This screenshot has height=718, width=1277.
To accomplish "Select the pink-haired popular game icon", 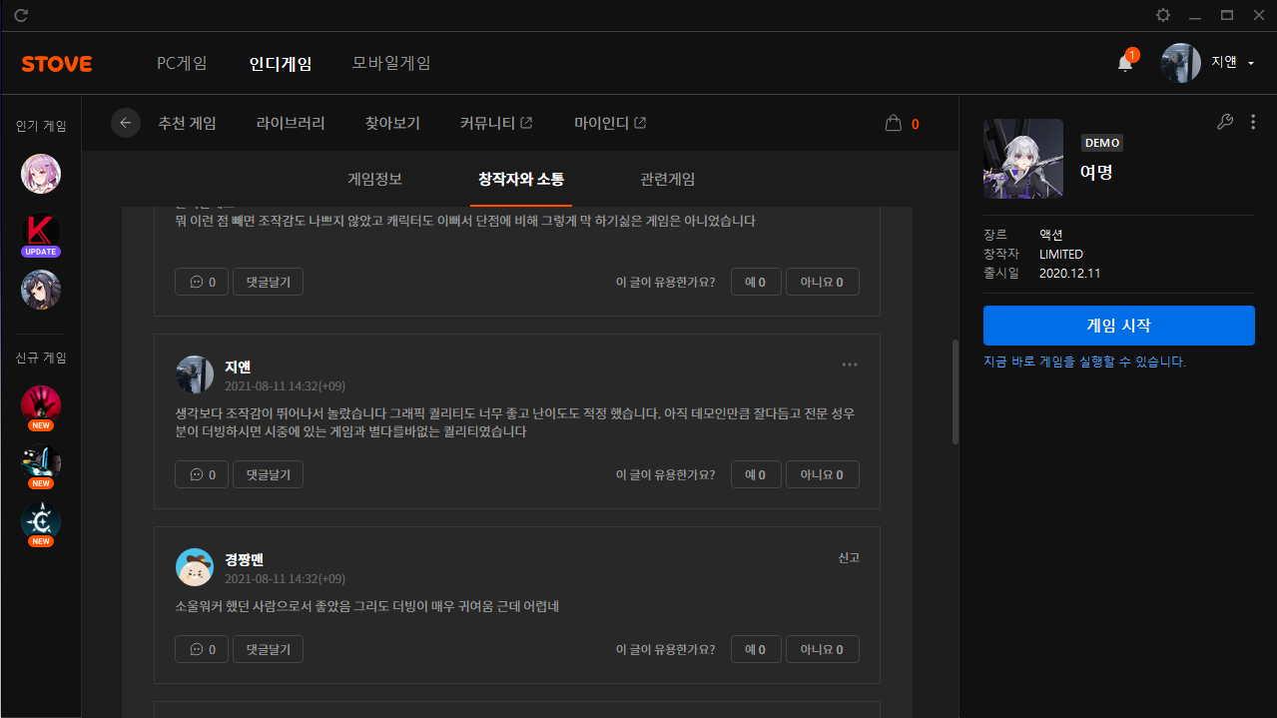I will 41,174.
